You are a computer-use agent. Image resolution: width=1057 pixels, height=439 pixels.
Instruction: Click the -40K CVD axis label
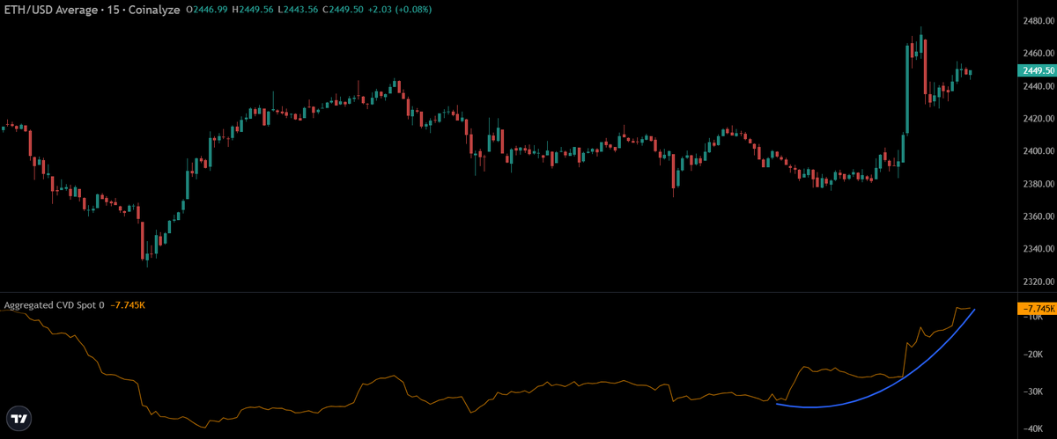(x=1031, y=428)
